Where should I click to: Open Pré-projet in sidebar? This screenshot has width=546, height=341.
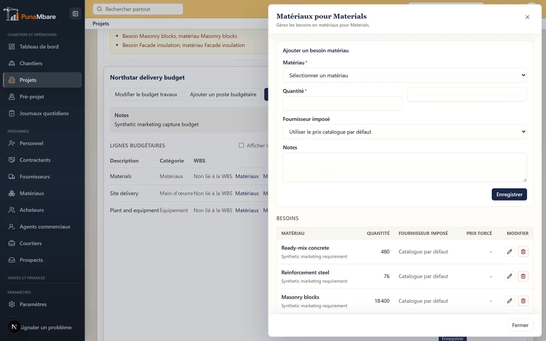click(42, 97)
